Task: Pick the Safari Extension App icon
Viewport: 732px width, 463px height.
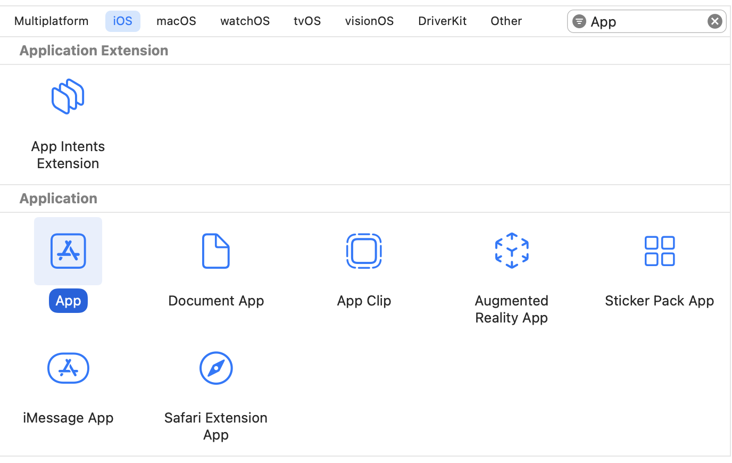Action: tap(216, 368)
